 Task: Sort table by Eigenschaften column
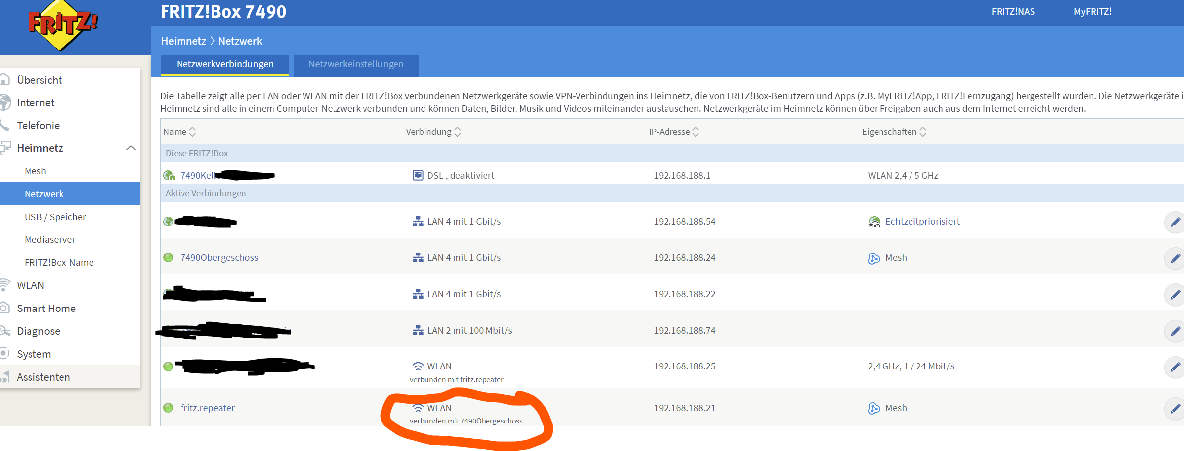coord(894,132)
